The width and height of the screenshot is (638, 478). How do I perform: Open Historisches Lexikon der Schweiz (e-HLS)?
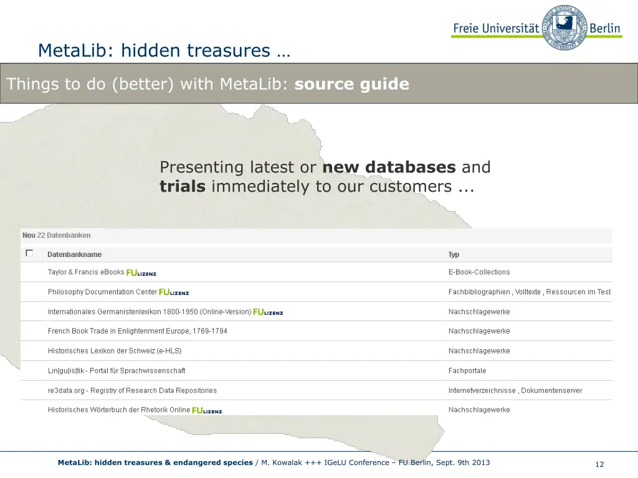point(115,351)
